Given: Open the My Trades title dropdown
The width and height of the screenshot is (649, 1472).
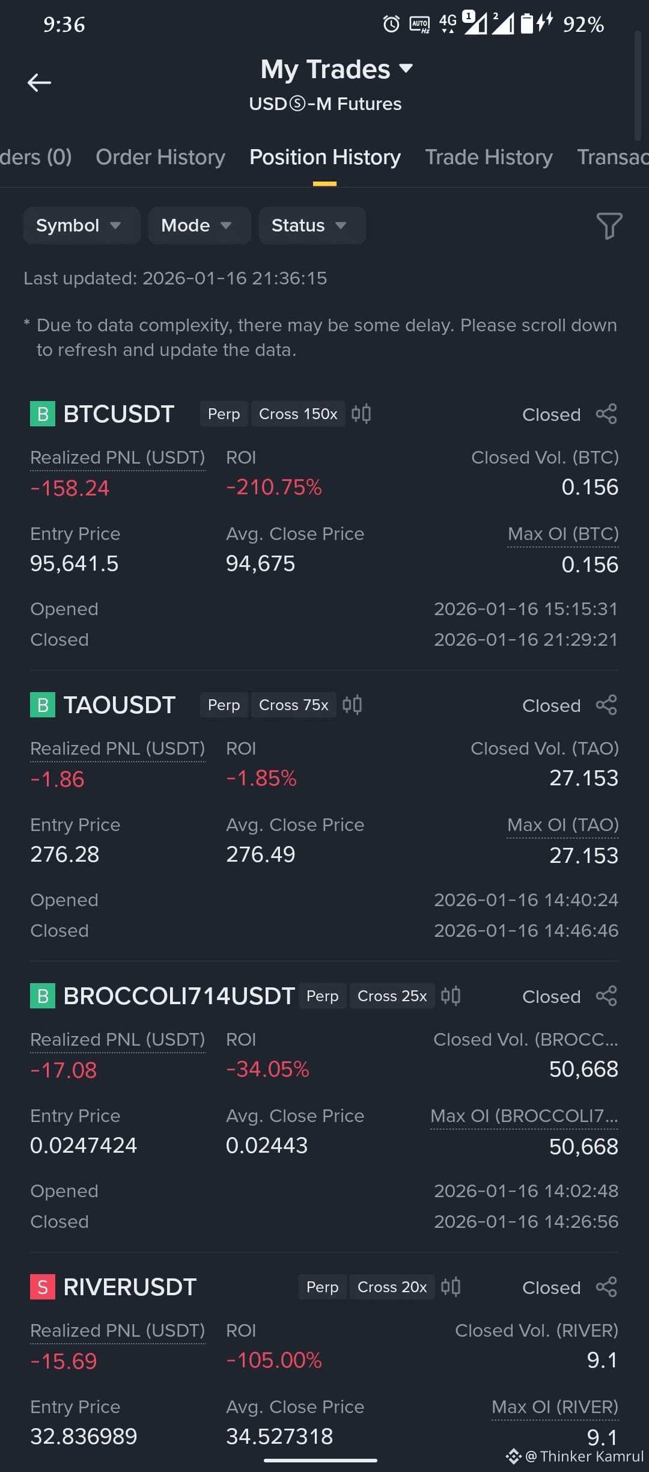Looking at the screenshot, I should tap(337, 69).
